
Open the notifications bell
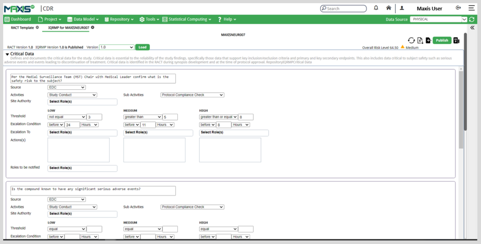pyautogui.click(x=376, y=8)
